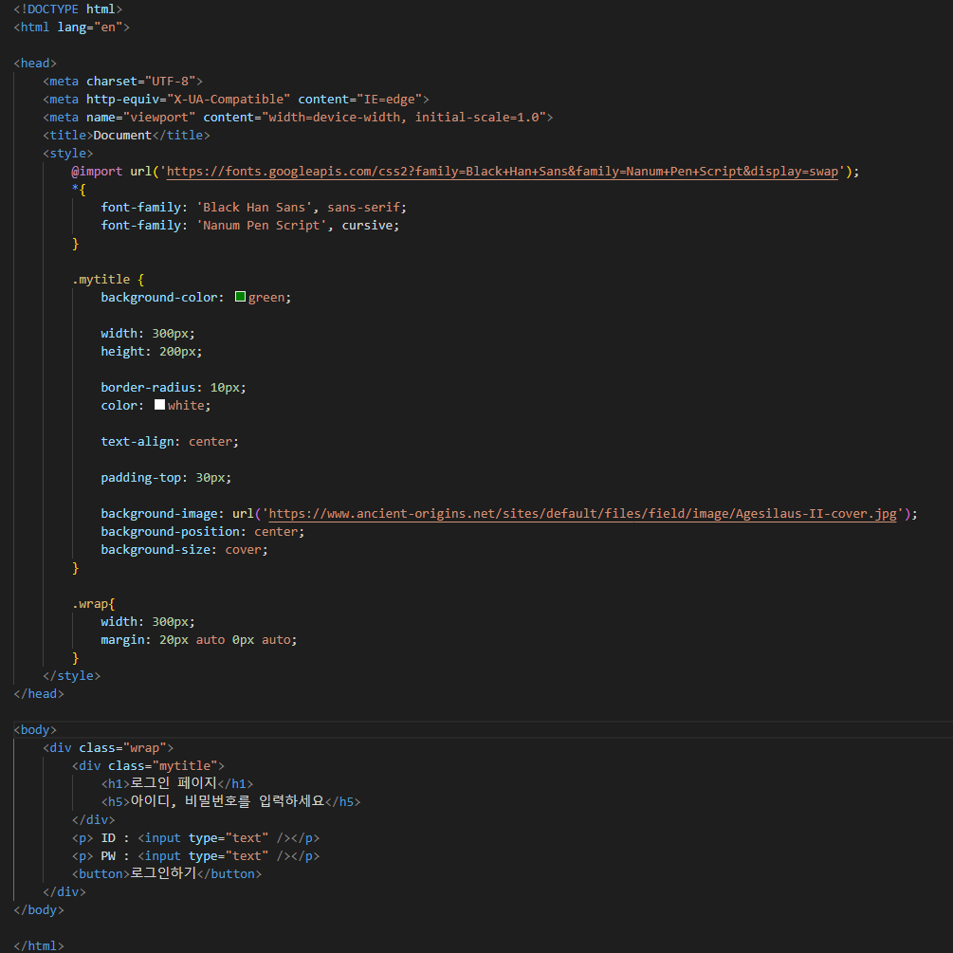Image resolution: width=953 pixels, height=953 pixels.
Task: Click the background-position: center declaration
Action: click(203, 532)
